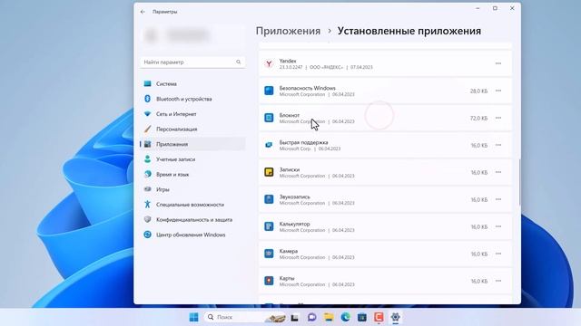Image resolution: width=581 pixels, height=326 pixels.
Task: Open more options for Блокнот
Action: click(x=498, y=118)
